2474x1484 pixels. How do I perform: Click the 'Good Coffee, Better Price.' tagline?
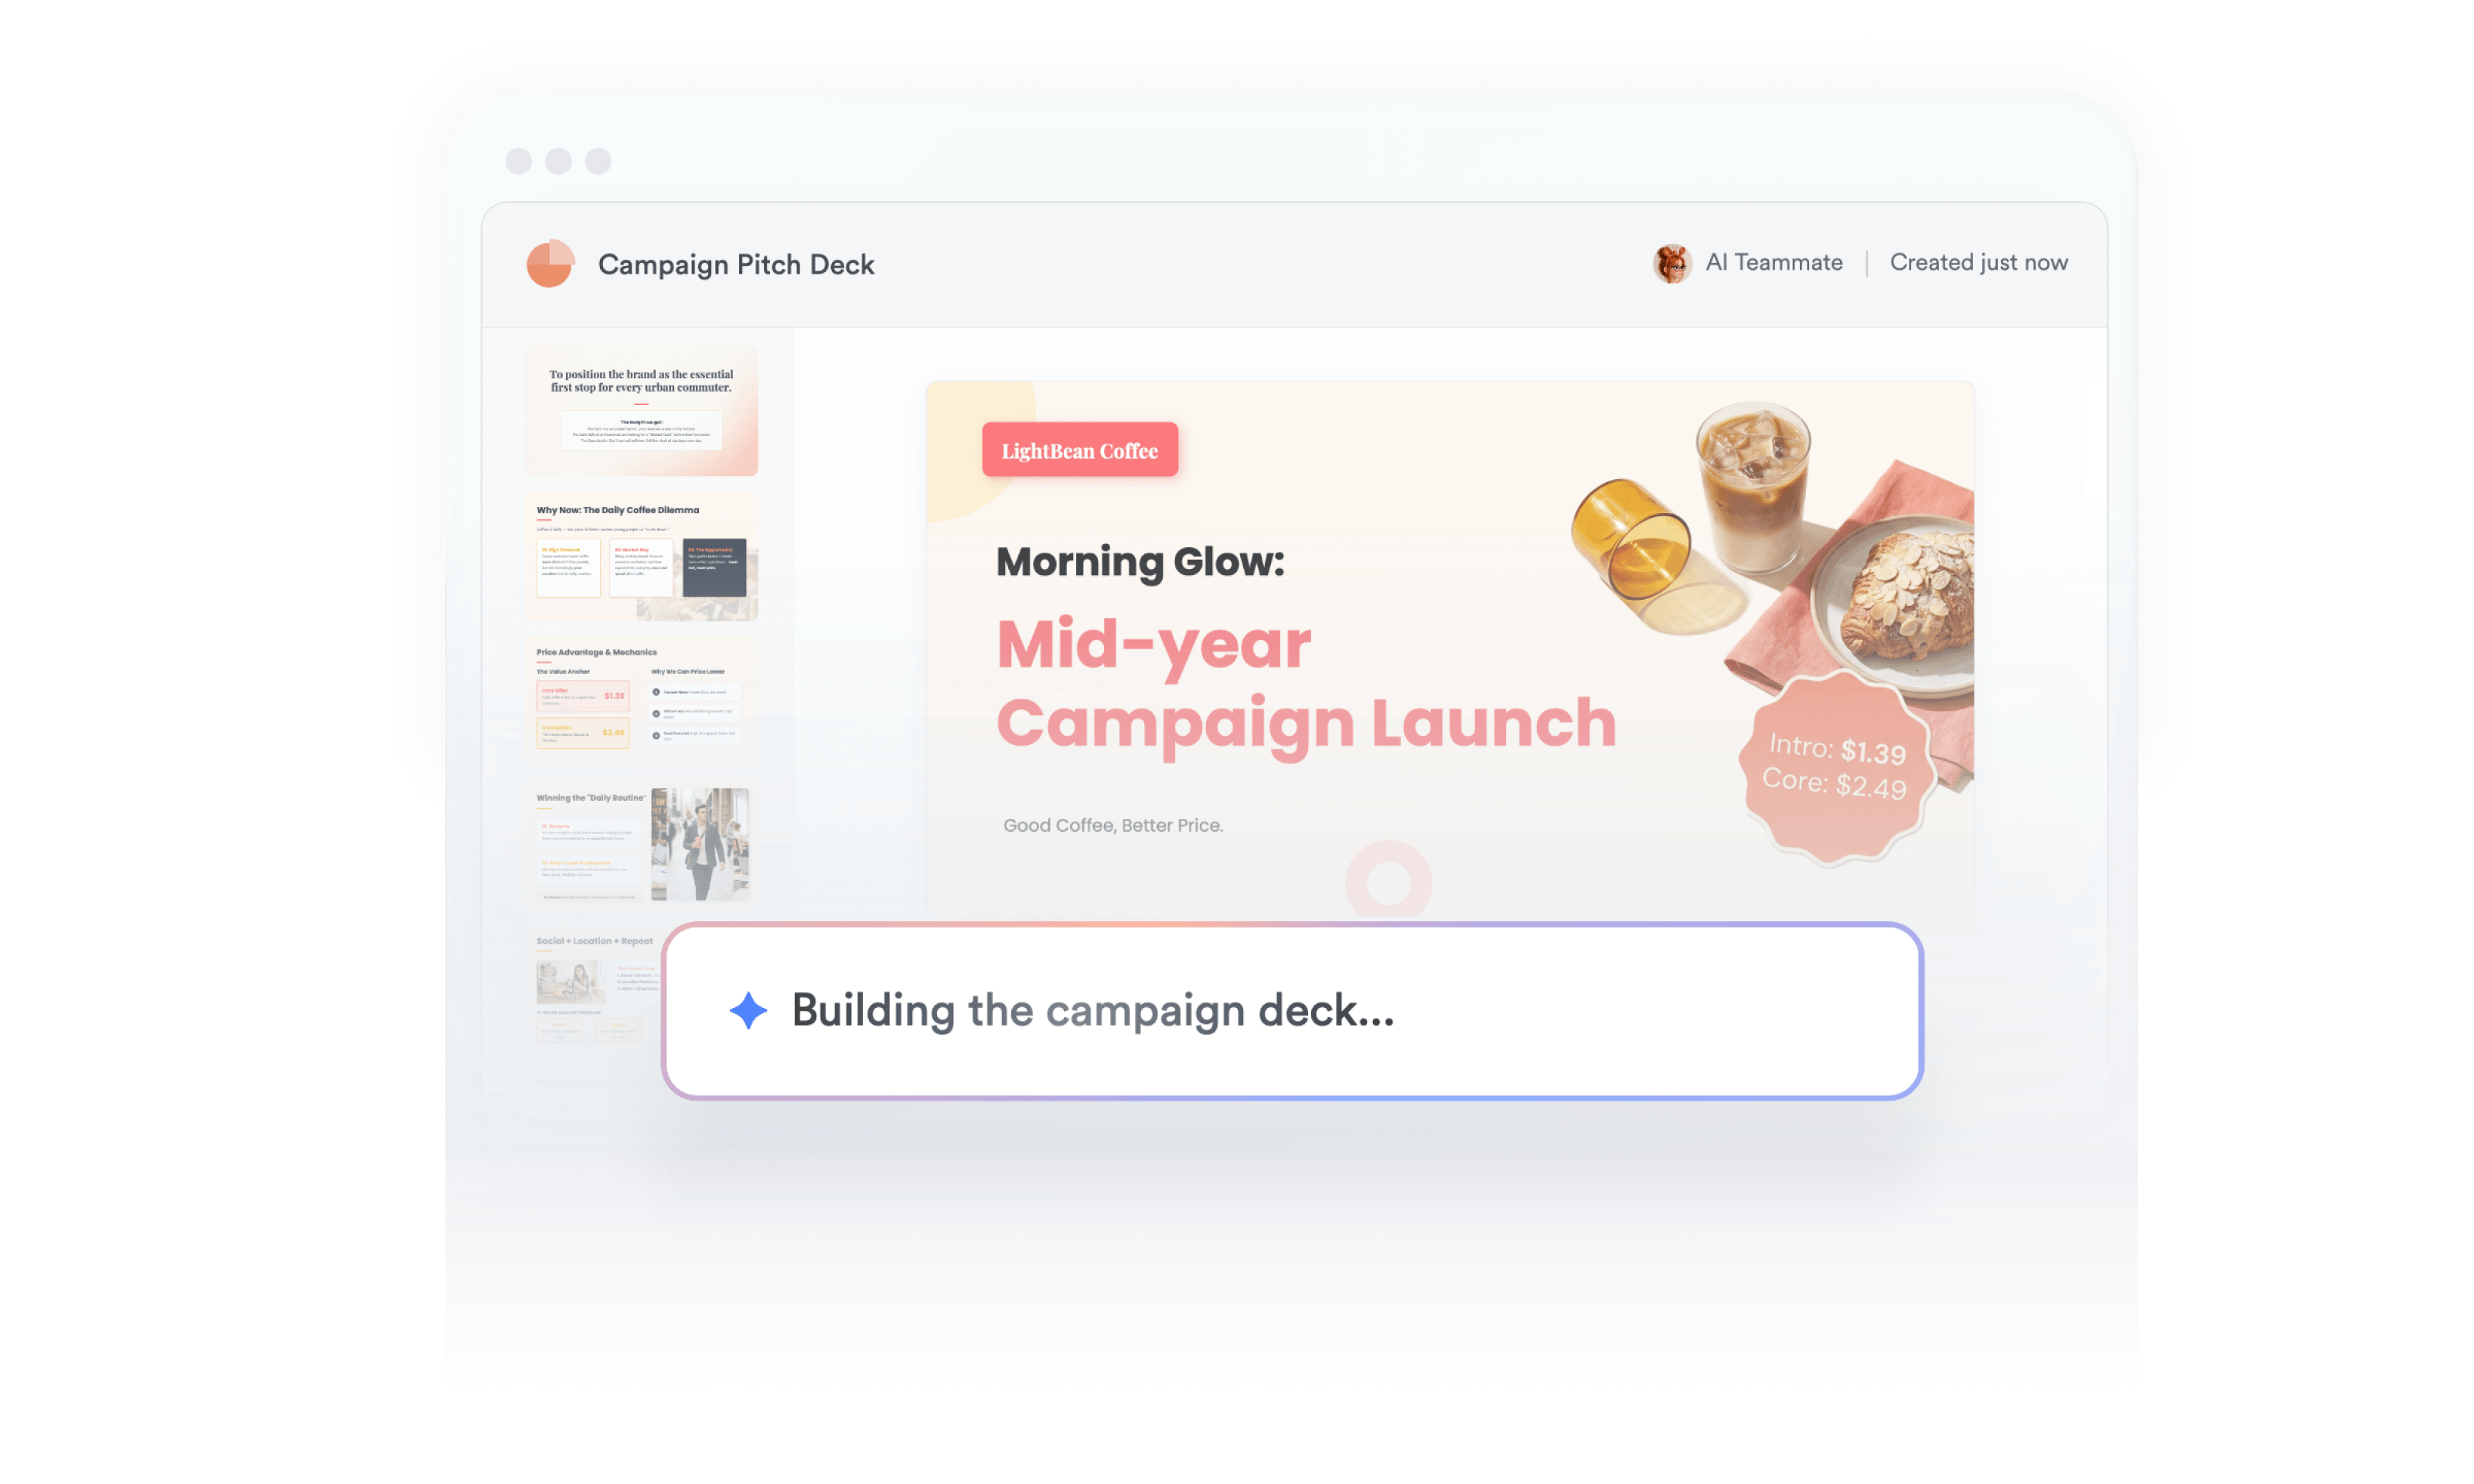(1113, 825)
